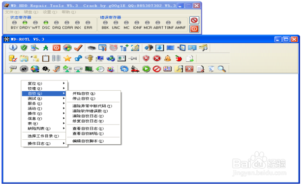Click the green play button icon
303x184 pixels.
pos(146,69)
